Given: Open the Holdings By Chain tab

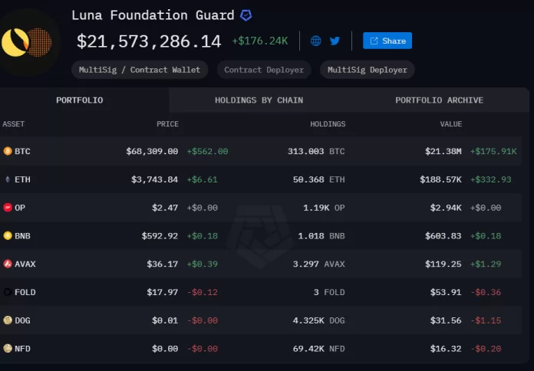Looking at the screenshot, I should tap(259, 100).
